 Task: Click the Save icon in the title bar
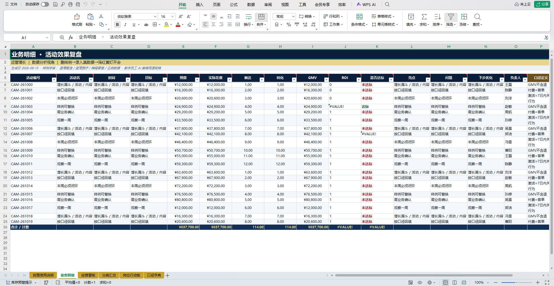(55, 4)
